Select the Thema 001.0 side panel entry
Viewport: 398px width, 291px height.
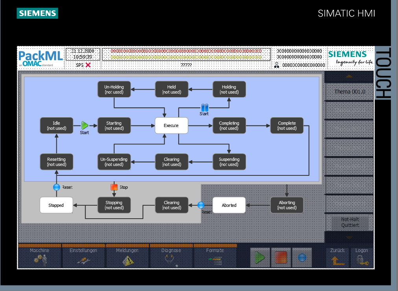pos(349,92)
